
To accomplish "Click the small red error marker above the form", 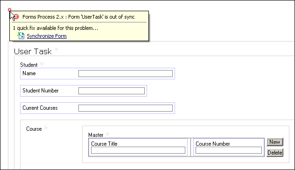I will click(x=9, y=10).
